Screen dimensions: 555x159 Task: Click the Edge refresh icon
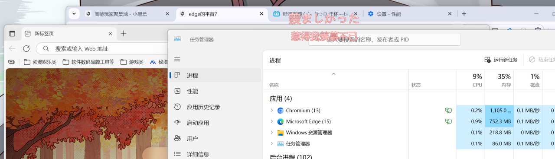pos(26,48)
